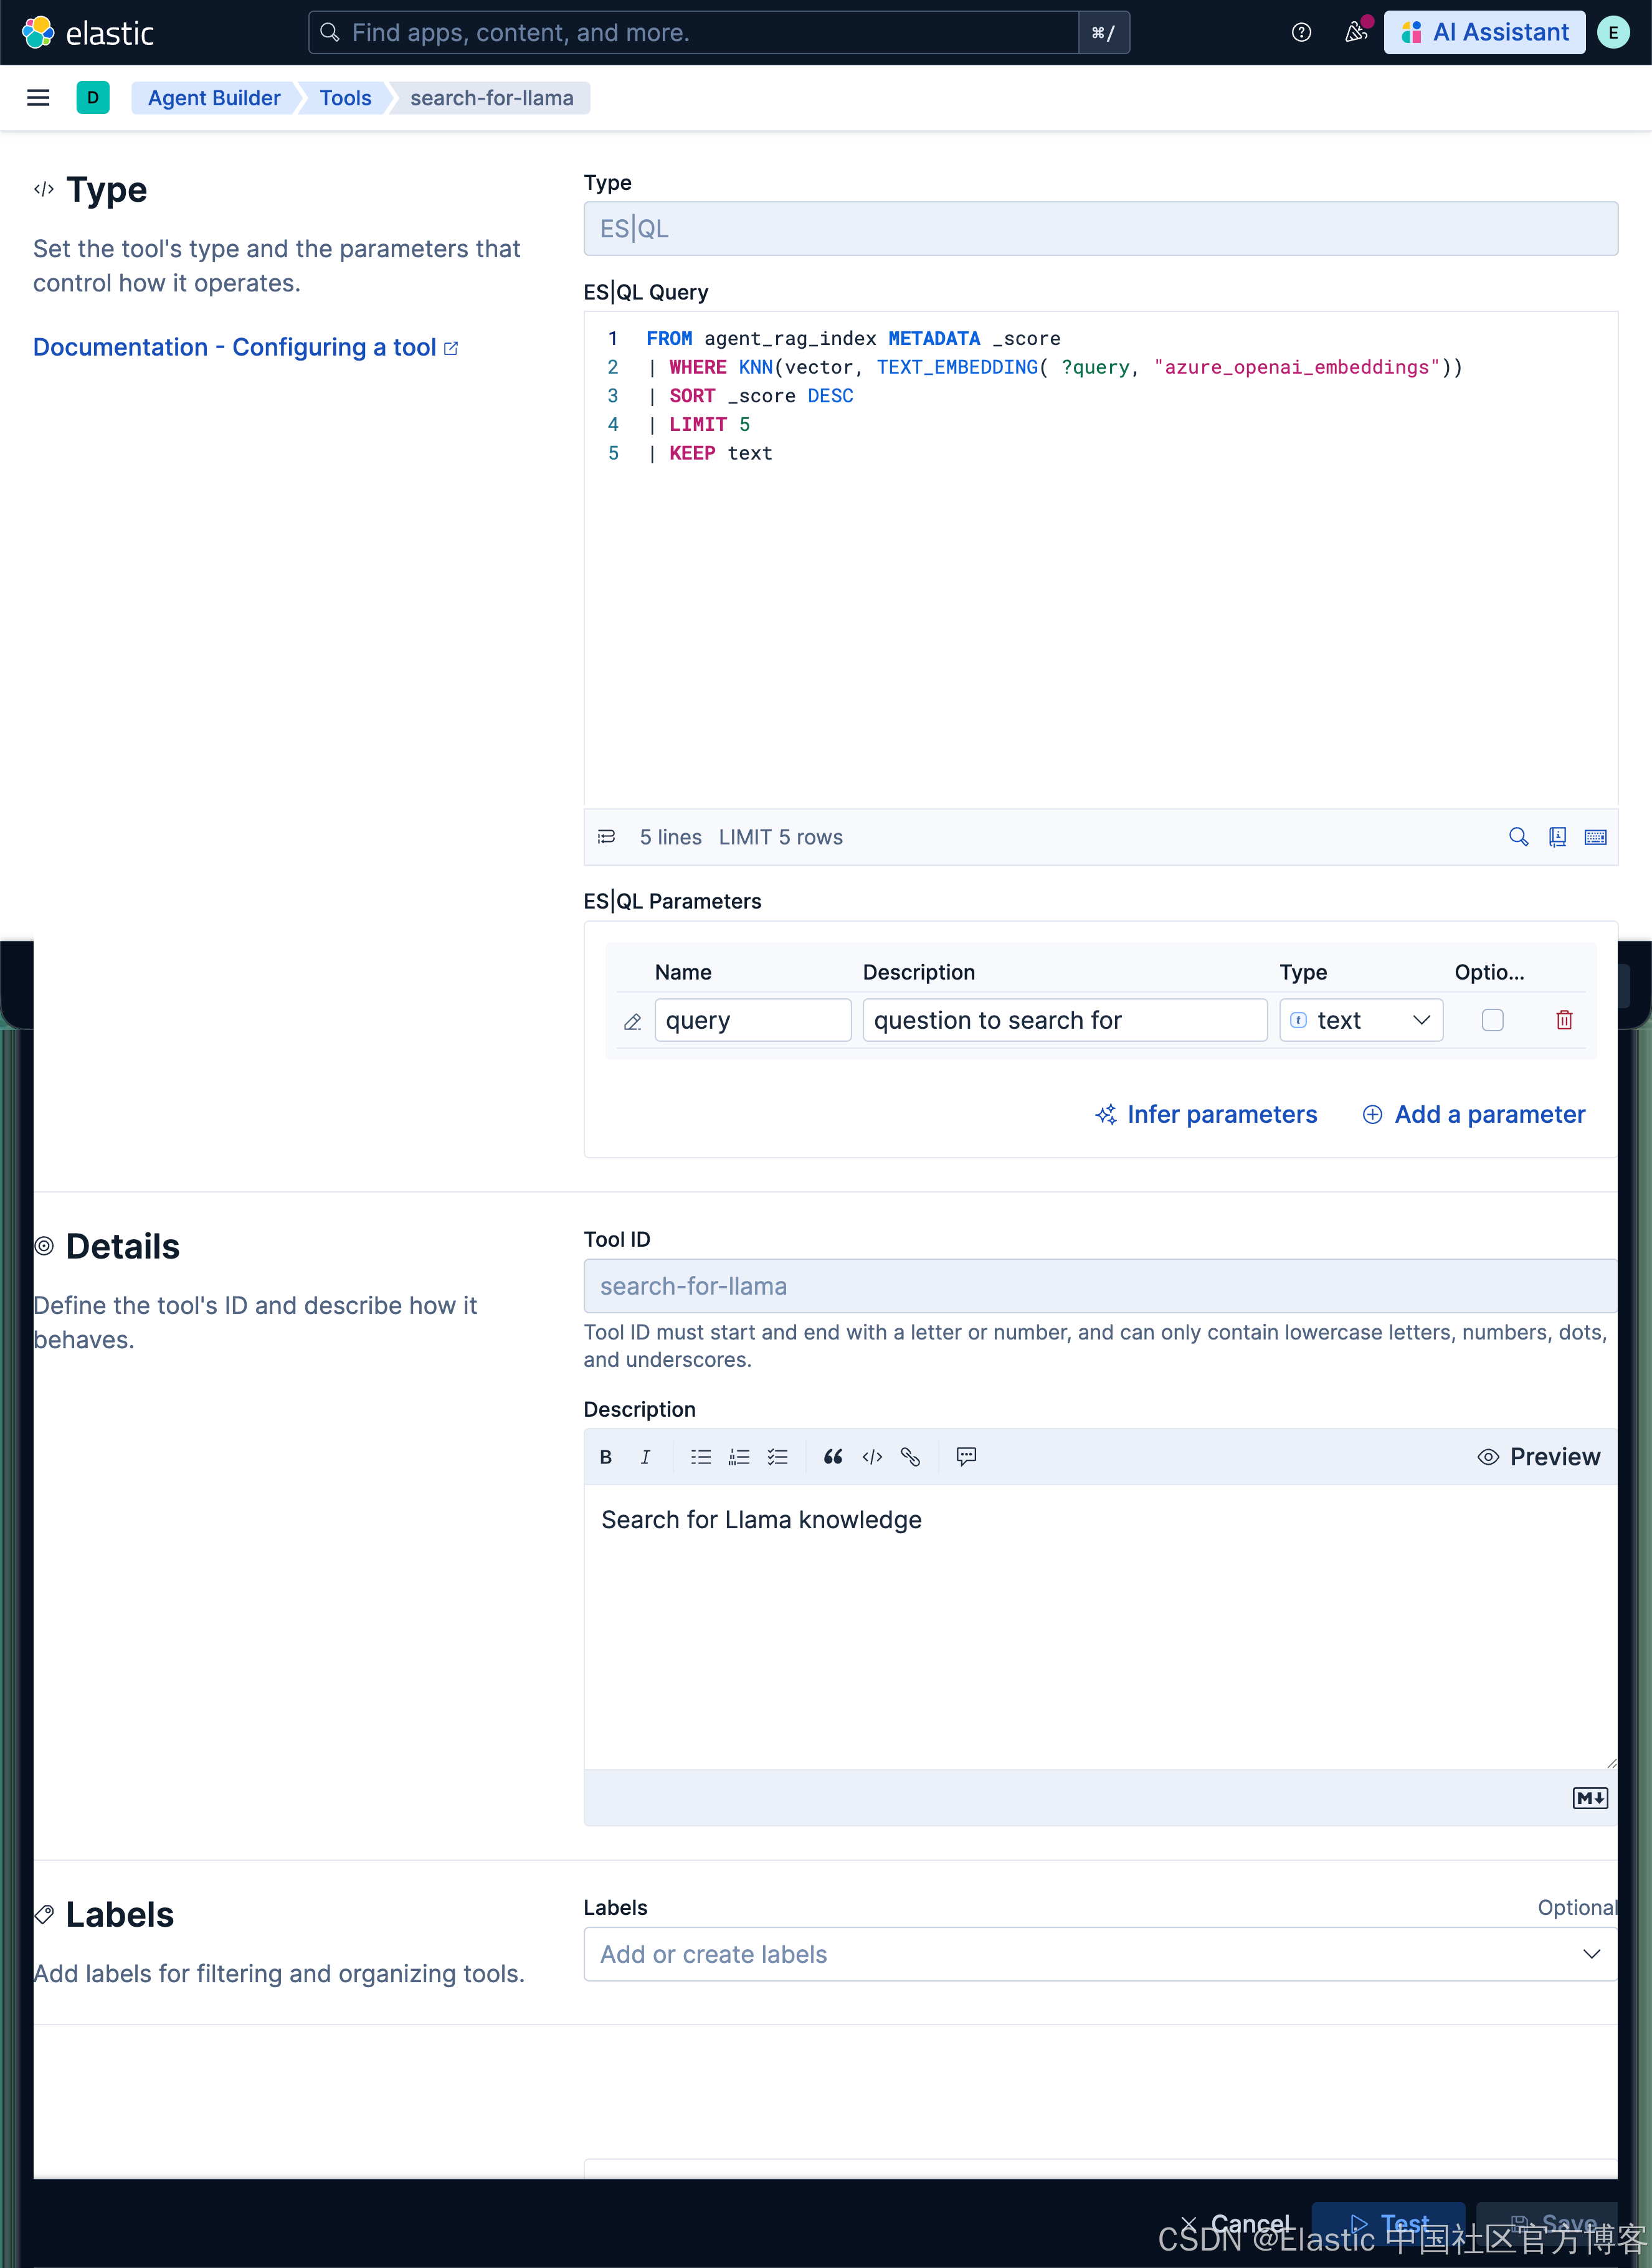Navigate to Tools breadcrumb
Image resolution: width=1652 pixels, height=2268 pixels.
[345, 98]
